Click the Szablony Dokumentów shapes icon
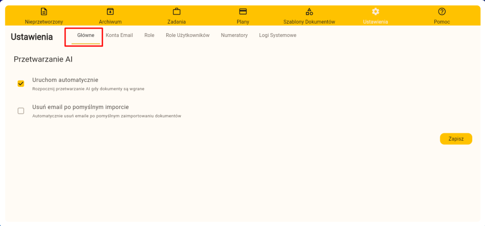The image size is (485, 226). (x=309, y=11)
